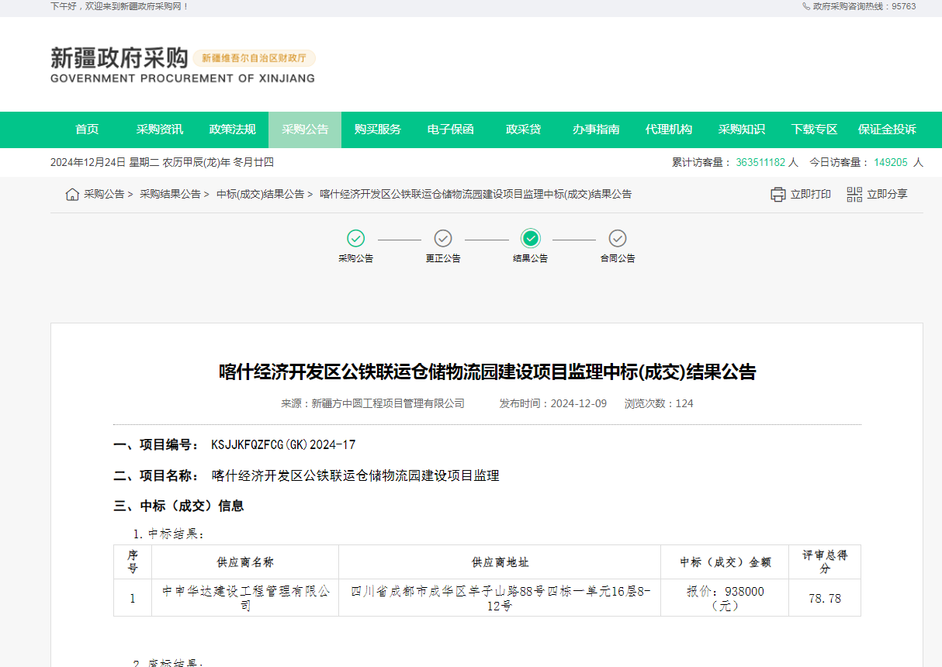Select the 采购公告 step circle

[355, 238]
